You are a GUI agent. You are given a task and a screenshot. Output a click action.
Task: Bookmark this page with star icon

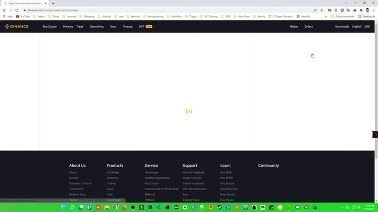click(321, 11)
